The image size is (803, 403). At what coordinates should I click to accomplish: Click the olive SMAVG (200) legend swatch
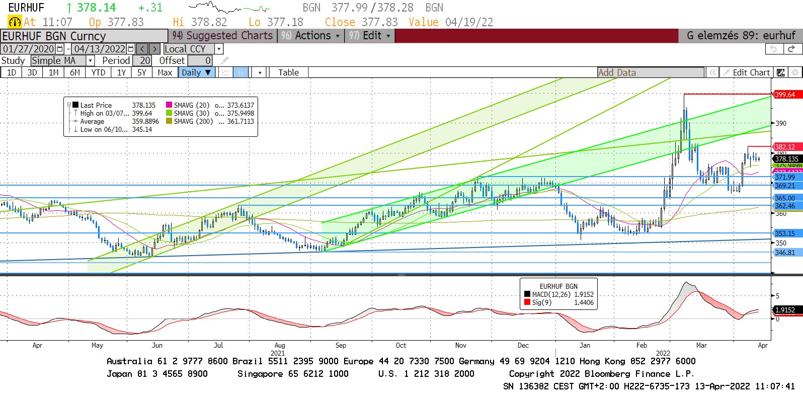coord(169,121)
